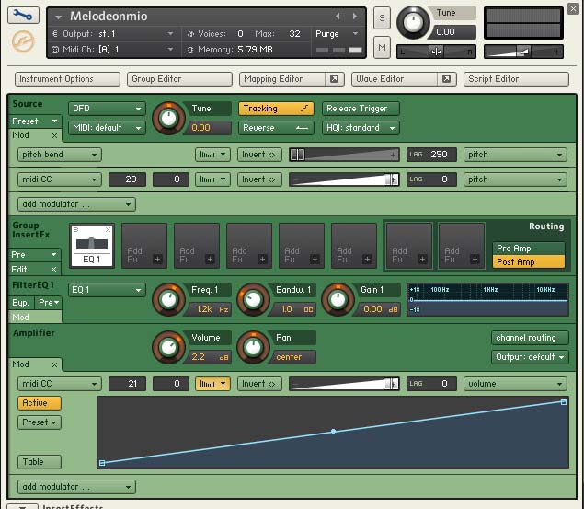Select the Pre Amp routing option
The width and height of the screenshot is (584, 509).
tap(529, 249)
